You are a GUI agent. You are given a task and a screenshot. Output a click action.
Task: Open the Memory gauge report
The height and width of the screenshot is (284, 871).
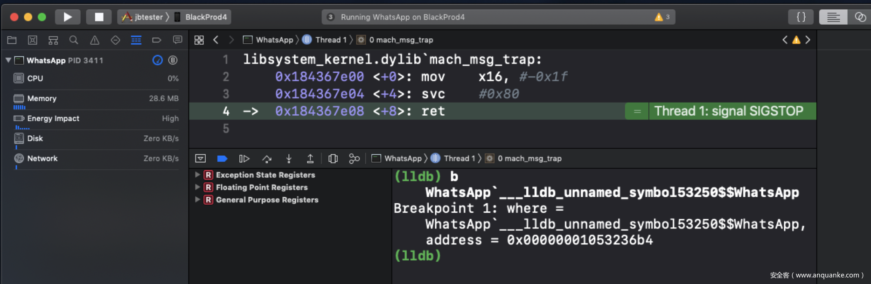[x=42, y=98]
